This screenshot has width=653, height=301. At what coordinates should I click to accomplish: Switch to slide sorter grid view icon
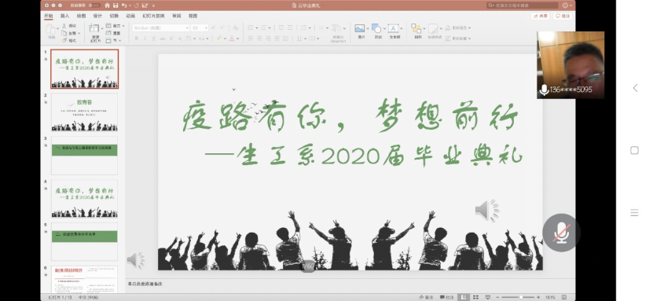point(475,297)
